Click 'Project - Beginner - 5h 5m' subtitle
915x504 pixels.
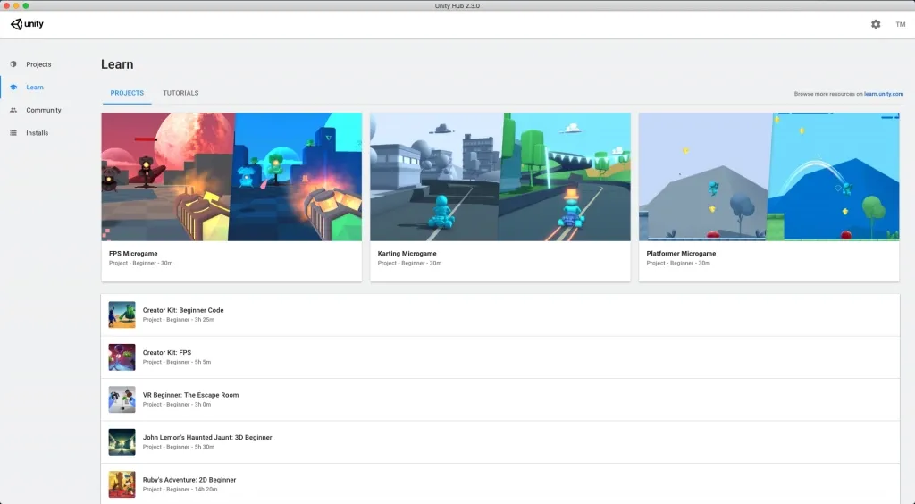[177, 362]
